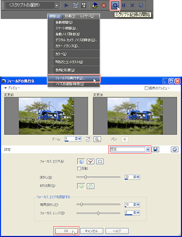Select freehand lasso focus area tool
The image size is (182, 237).
(x=90, y=161)
